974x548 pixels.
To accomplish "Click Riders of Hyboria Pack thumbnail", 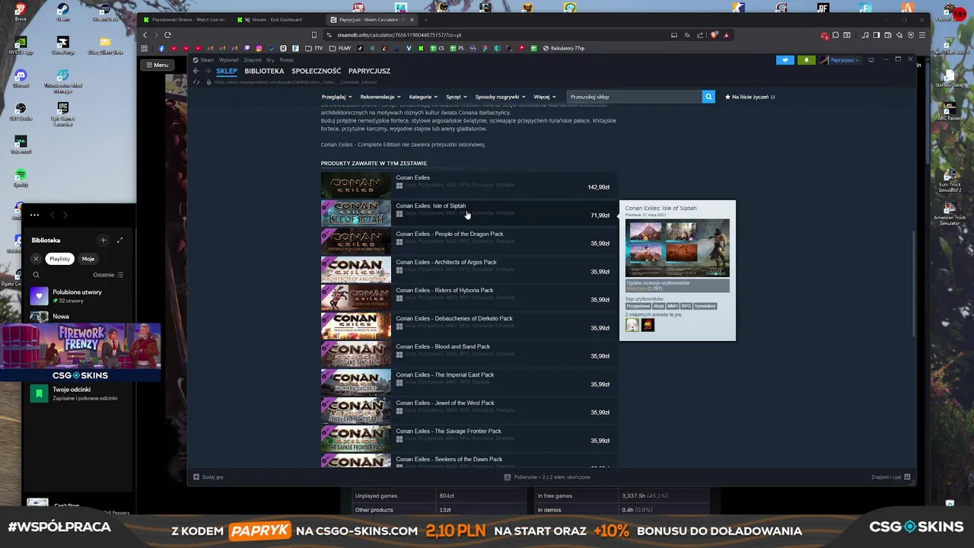I will (x=355, y=298).
